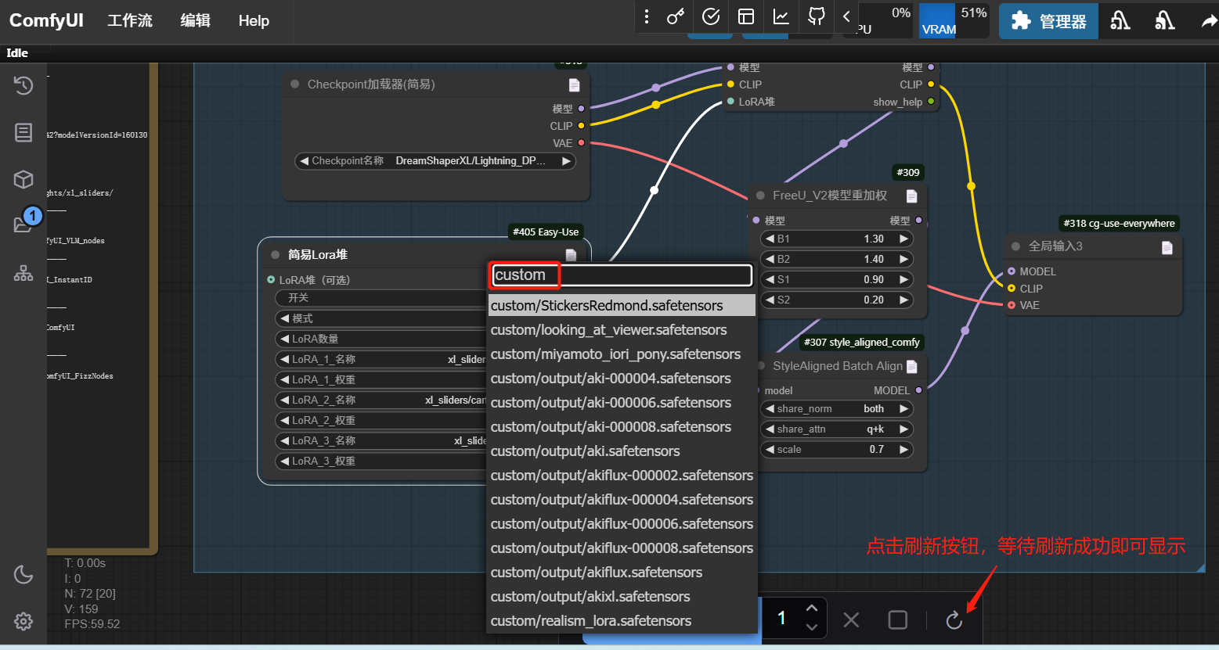Open document icon on Checkpoint加载器 node

pos(574,84)
